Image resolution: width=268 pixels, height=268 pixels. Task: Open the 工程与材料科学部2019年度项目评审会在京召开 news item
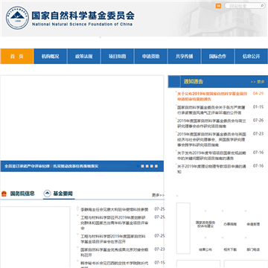coord(113,239)
